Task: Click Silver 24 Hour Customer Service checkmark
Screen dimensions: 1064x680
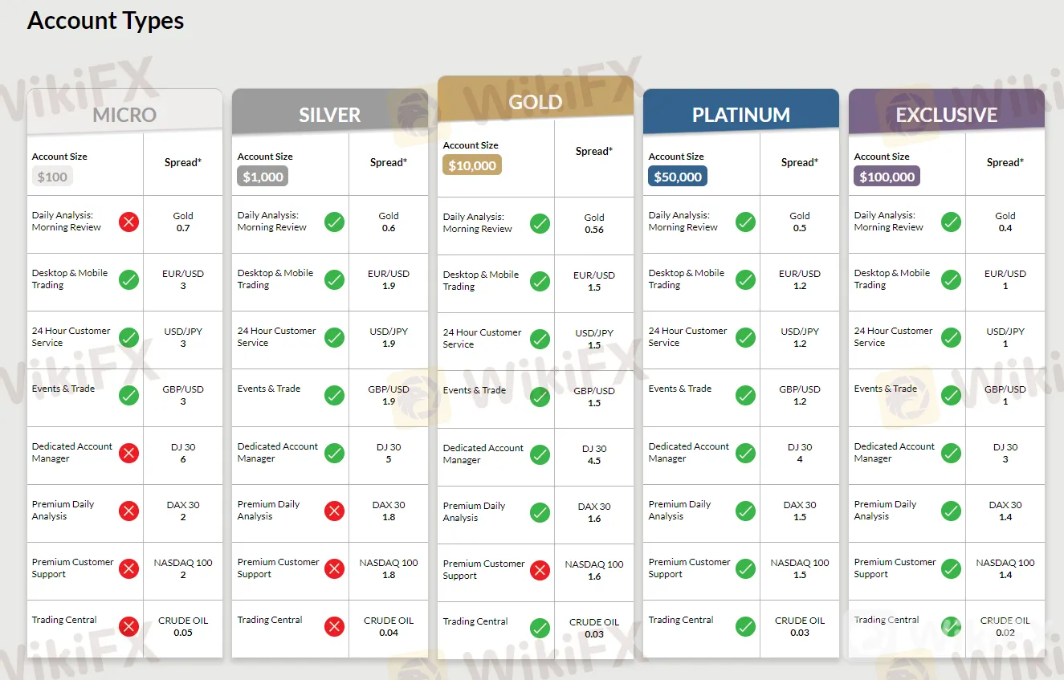Action: point(334,337)
